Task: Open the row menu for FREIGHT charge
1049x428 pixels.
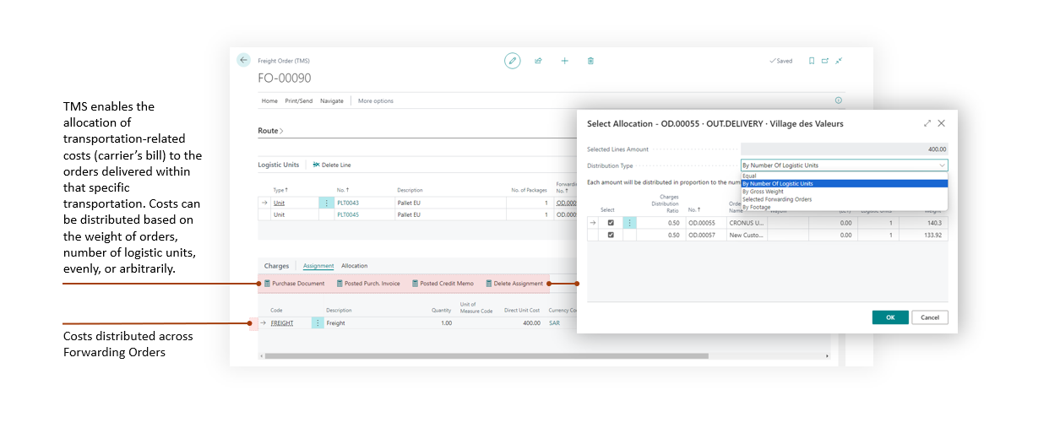Action: pos(318,323)
